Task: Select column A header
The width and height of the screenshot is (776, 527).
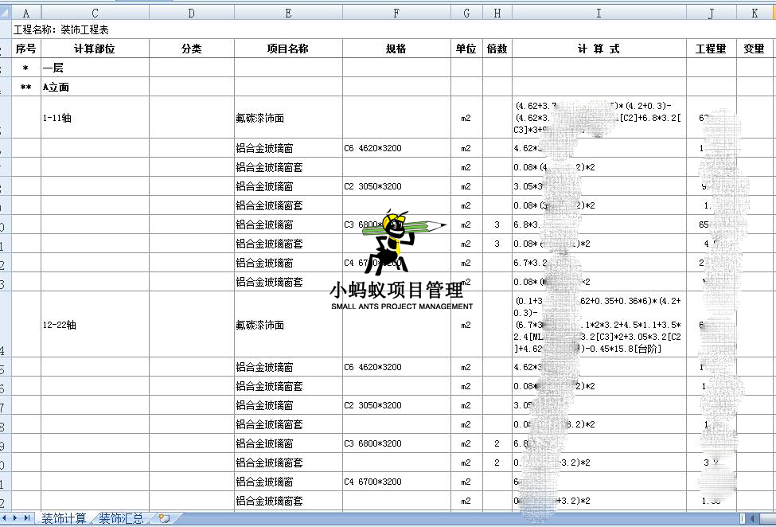Action: click(26, 13)
